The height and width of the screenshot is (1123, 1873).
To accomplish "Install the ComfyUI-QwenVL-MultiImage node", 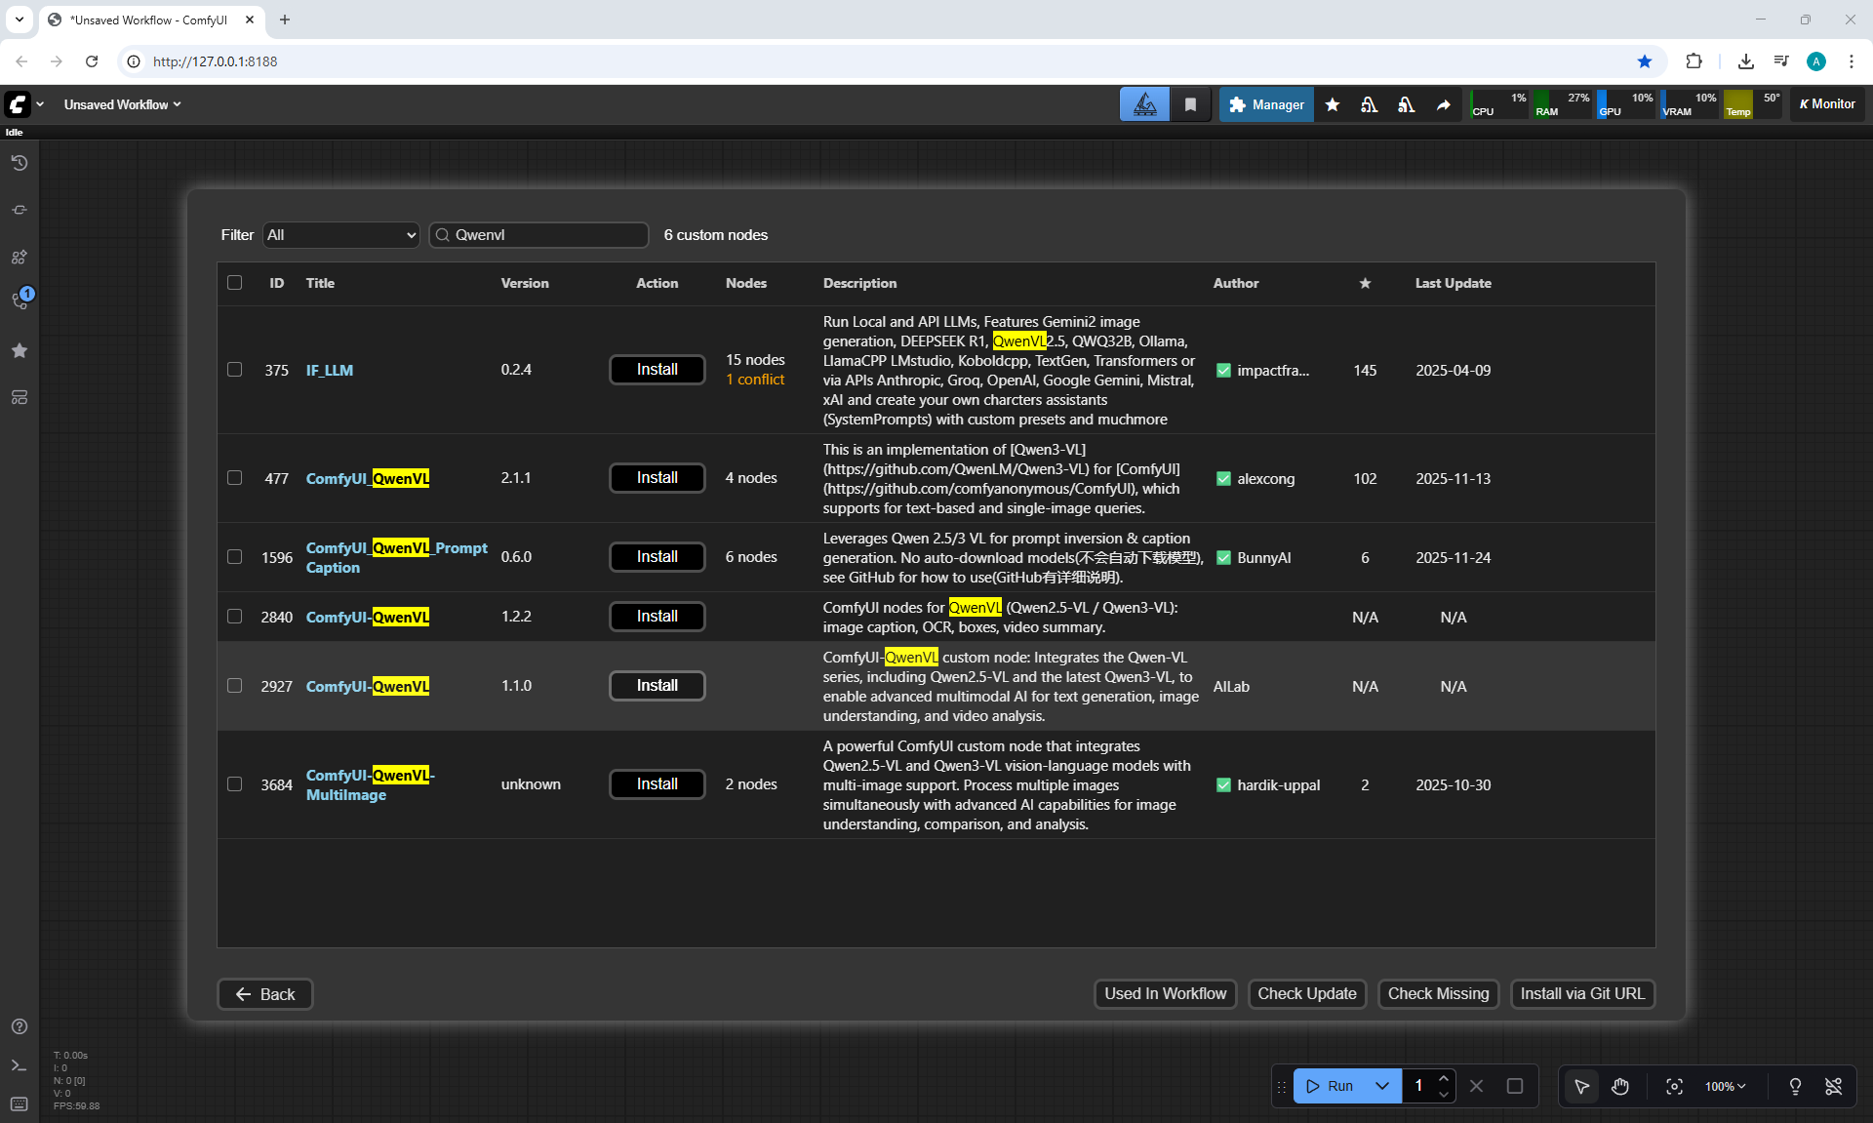I will [657, 784].
